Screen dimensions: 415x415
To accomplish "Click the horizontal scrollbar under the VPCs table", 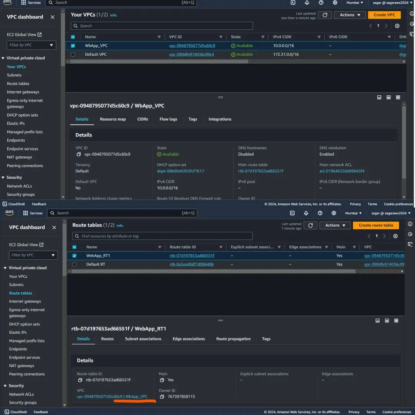I will 159,61.
